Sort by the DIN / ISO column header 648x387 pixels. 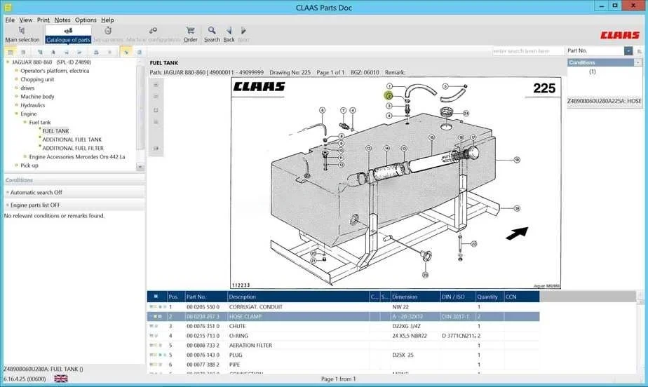pos(458,297)
